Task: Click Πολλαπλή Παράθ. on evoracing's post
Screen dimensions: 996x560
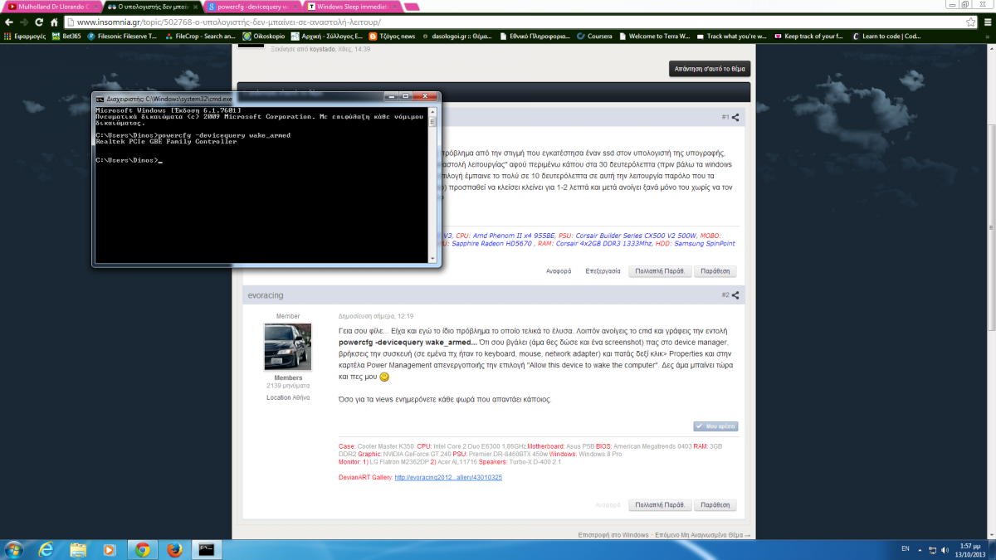Action: [660, 504]
